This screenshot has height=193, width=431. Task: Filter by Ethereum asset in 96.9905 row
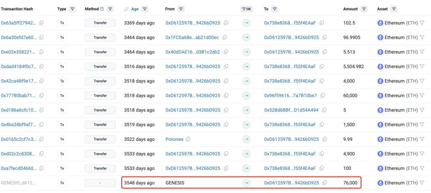422,37
